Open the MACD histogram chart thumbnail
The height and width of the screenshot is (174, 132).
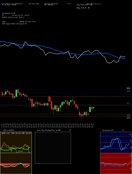point(16,163)
